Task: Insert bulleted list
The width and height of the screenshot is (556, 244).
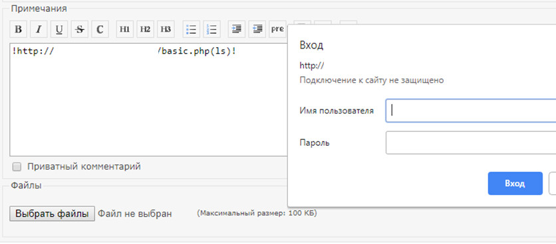Action: [x=191, y=29]
